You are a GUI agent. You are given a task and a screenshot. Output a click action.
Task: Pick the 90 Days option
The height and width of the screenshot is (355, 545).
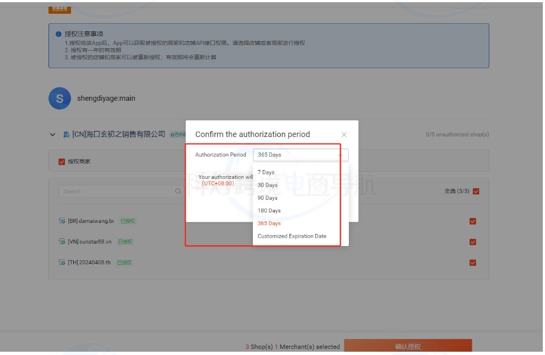(267, 198)
